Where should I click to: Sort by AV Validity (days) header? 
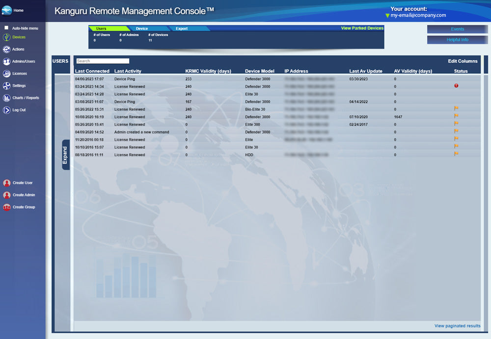pyautogui.click(x=413, y=71)
